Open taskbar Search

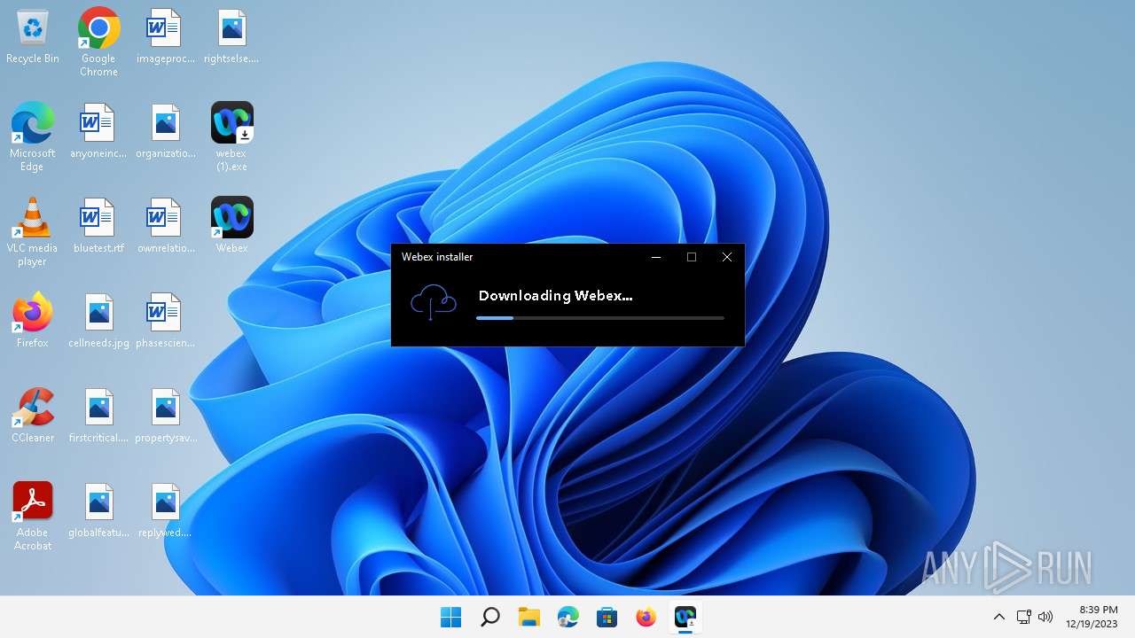[x=489, y=617]
